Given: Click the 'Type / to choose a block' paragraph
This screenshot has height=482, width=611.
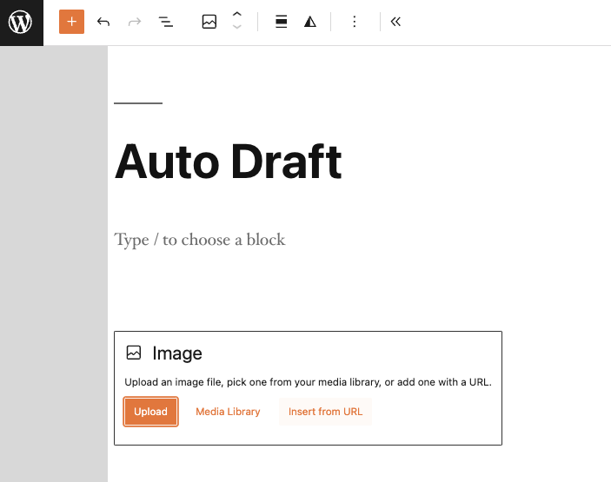Looking at the screenshot, I should click(200, 240).
